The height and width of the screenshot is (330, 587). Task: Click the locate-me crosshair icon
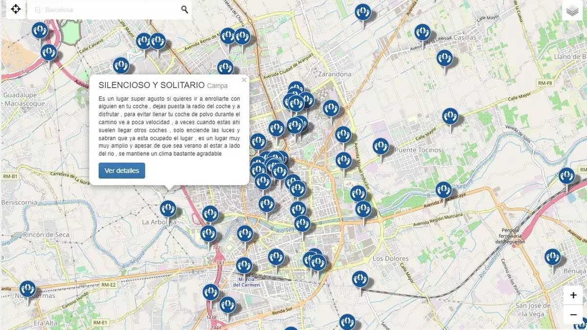click(x=16, y=9)
